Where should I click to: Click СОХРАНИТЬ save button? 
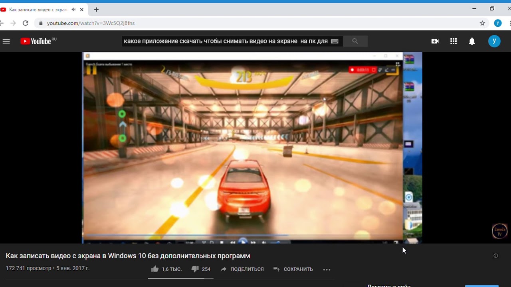[x=293, y=269]
